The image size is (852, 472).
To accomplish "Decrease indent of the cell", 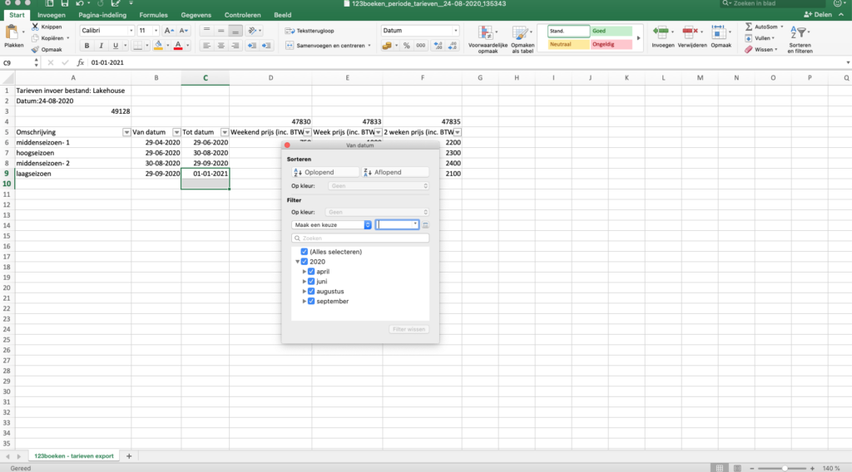I will pyautogui.click(x=252, y=46).
